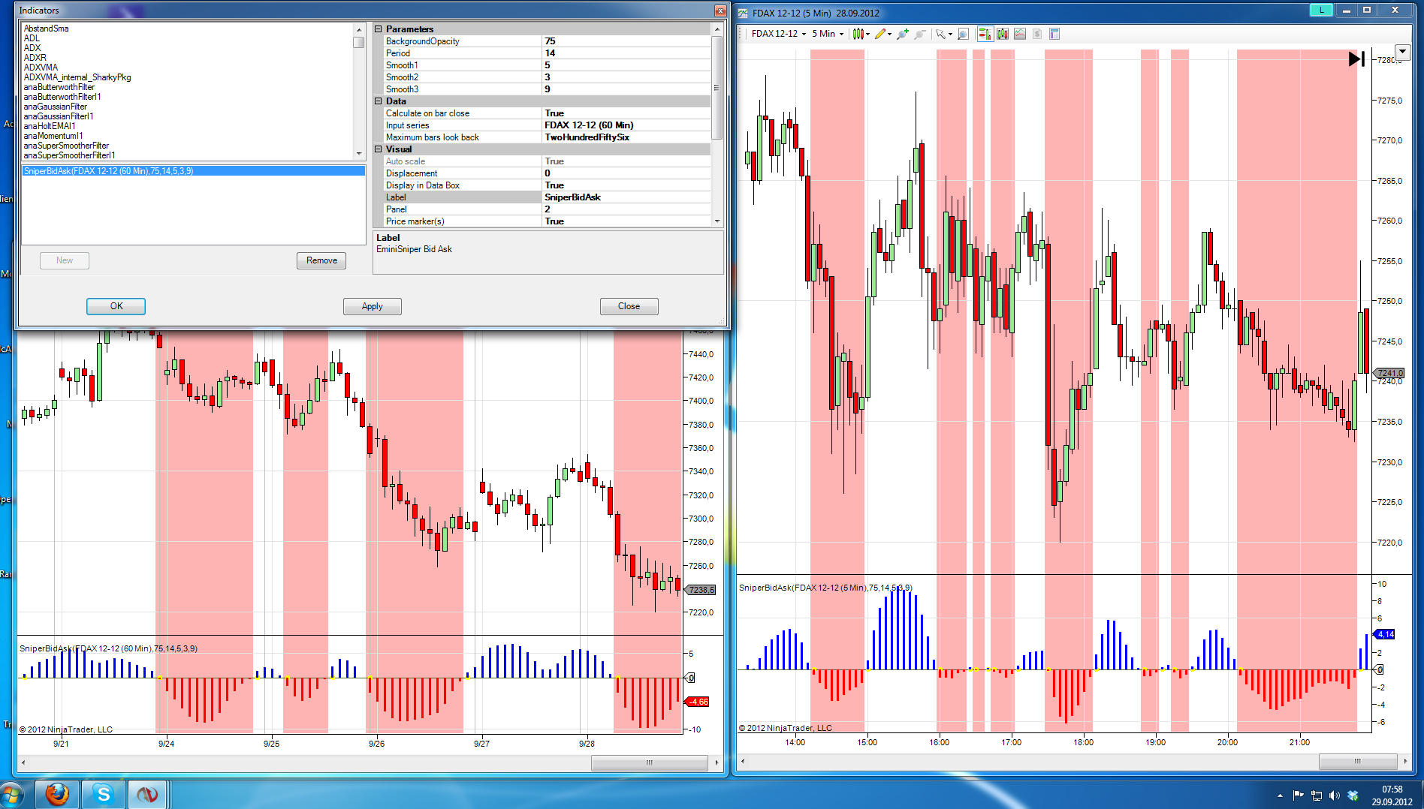Edit the Displacement value field
This screenshot has width=1424, height=809.
point(626,173)
